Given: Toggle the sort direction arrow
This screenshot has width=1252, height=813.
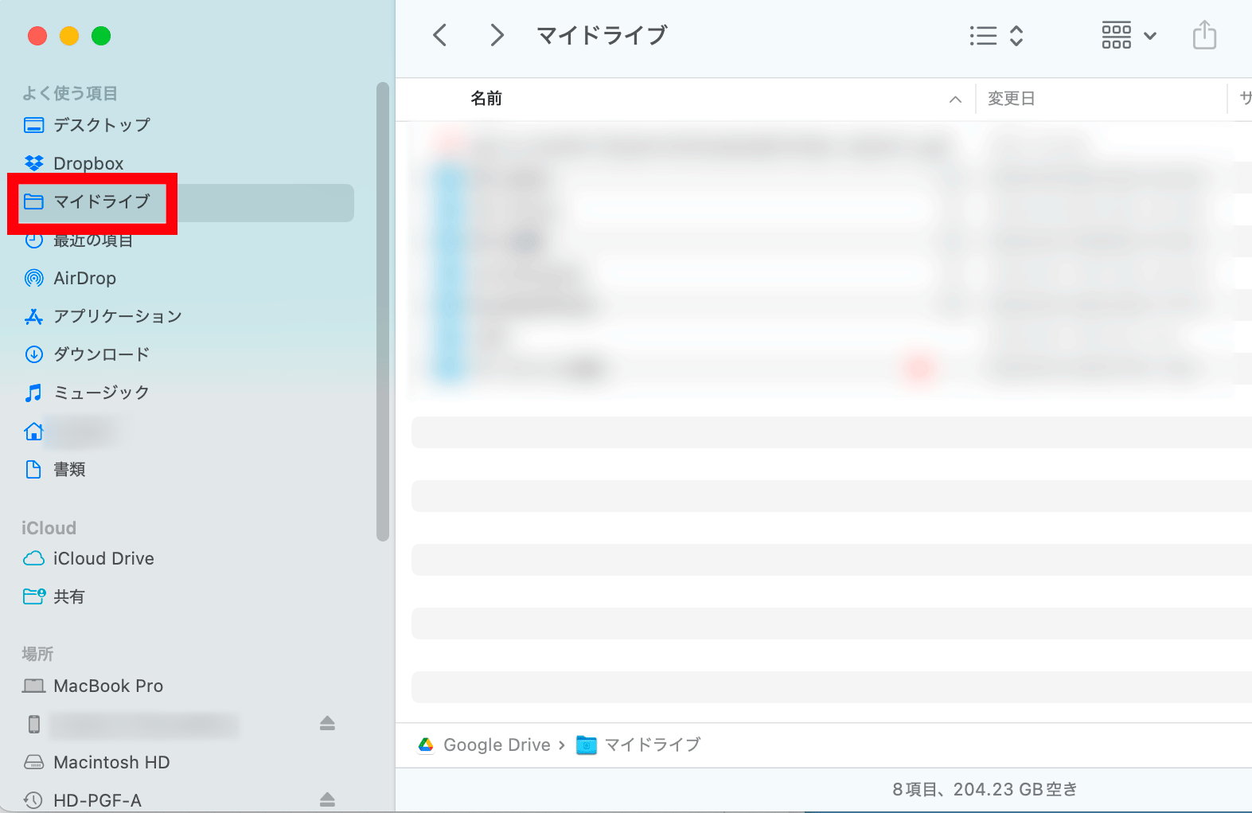Looking at the screenshot, I should click(x=955, y=100).
